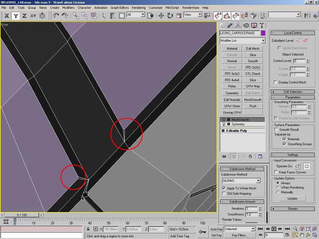Click the UVW Map modifier button
This screenshot has width=319, height=239.
253,86
